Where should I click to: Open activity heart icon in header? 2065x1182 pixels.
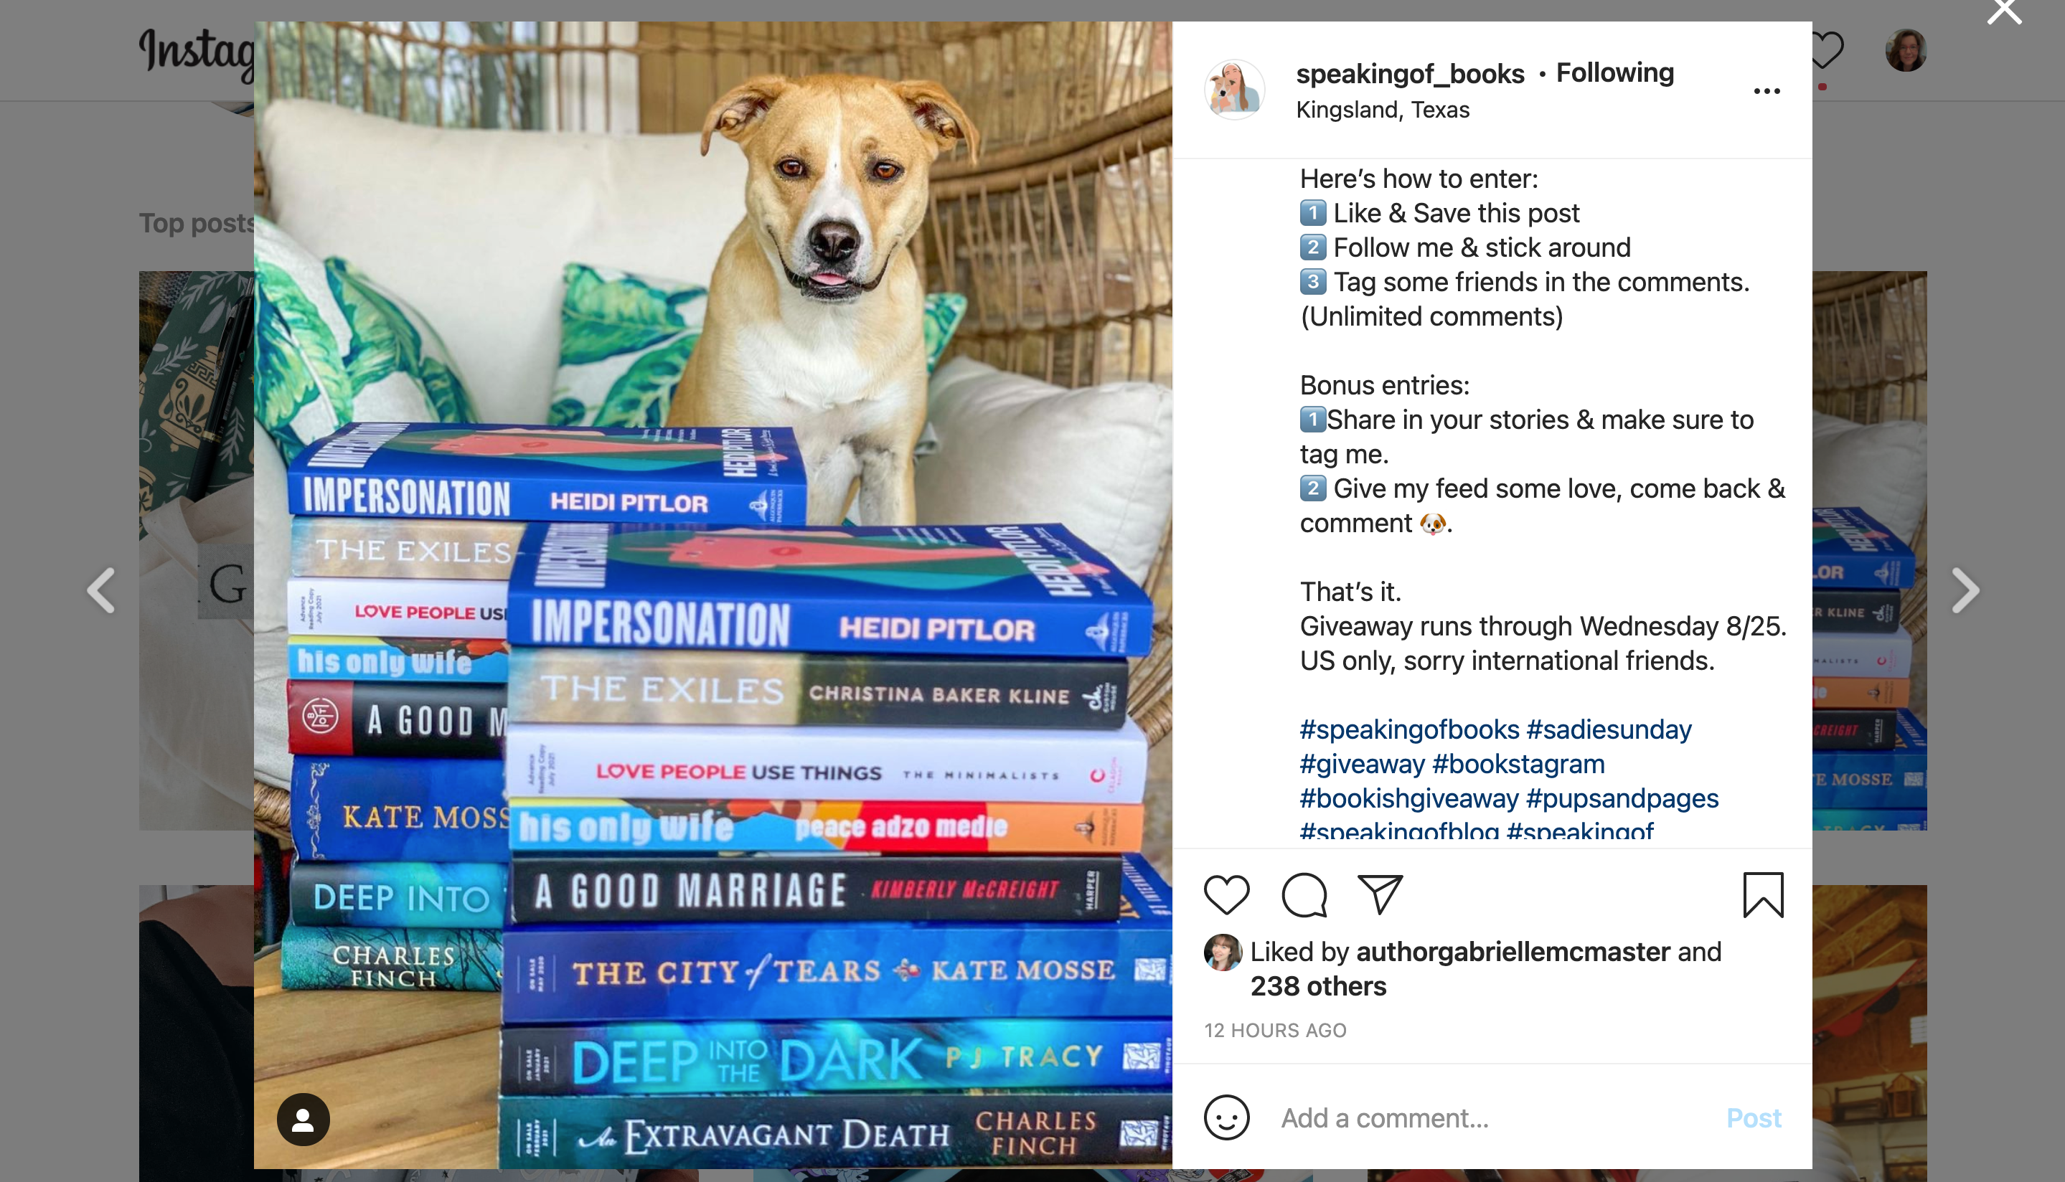click(1824, 50)
